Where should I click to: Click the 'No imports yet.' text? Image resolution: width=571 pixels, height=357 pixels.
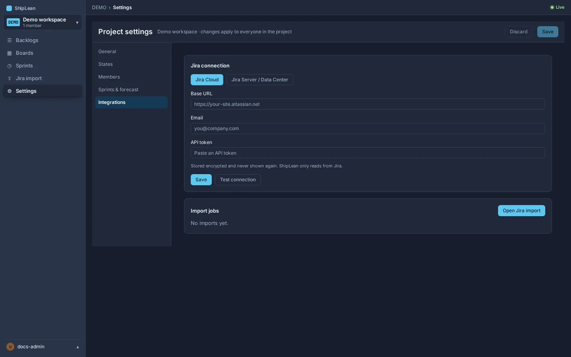point(209,223)
